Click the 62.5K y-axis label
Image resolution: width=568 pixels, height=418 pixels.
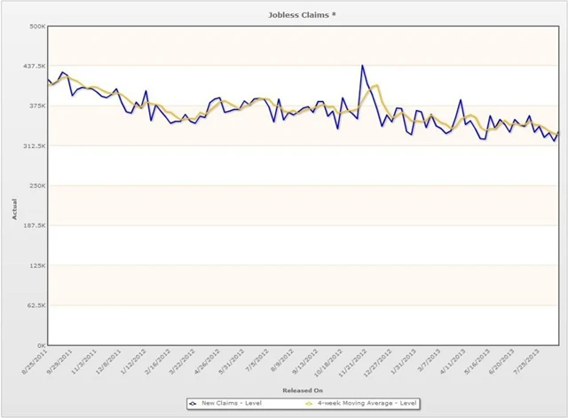(34, 305)
